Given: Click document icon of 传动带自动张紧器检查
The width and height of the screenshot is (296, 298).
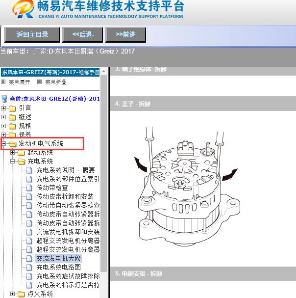Looking at the screenshot, I should click(29, 205).
